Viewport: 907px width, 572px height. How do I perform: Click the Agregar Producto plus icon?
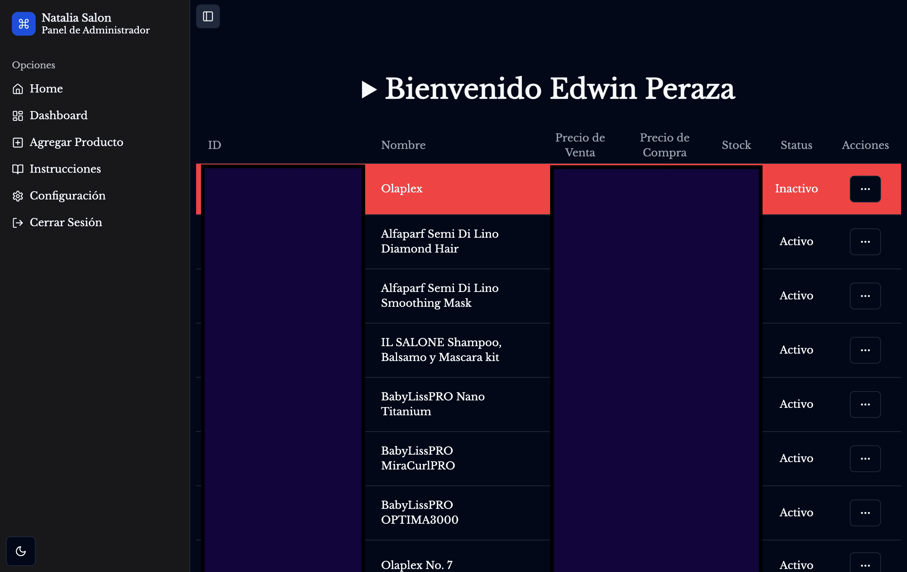click(x=18, y=142)
